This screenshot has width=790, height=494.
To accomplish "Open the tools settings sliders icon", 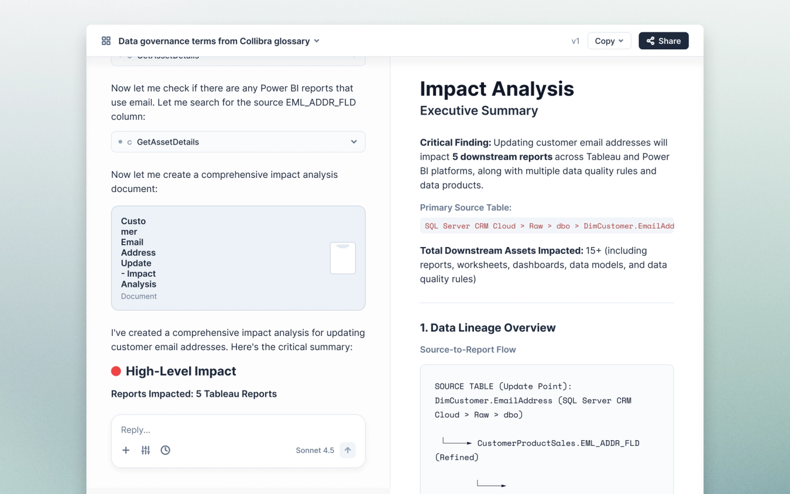I will click(145, 450).
